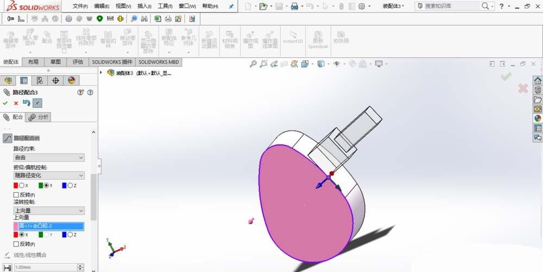The image size is (543, 272).
Task: Click the Zoom to Area icon
Action: pyautogui.click(x=263, y=63)
